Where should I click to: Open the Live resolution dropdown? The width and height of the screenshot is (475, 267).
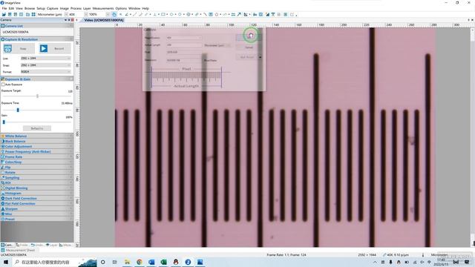coord(45,58)
